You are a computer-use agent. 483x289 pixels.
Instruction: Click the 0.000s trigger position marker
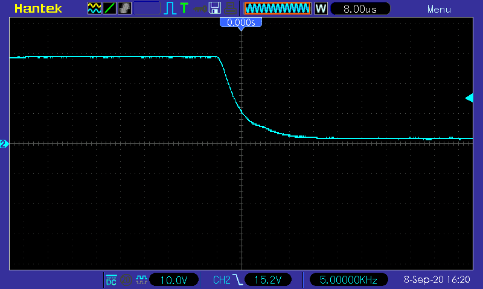241,23
